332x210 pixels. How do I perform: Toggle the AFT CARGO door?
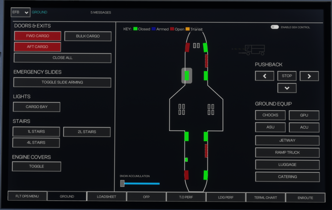pyautogui.click(x=38, y=47)
